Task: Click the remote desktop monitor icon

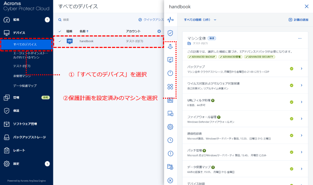Action: 170,60
